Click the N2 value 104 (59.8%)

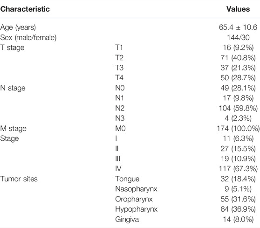238,108
